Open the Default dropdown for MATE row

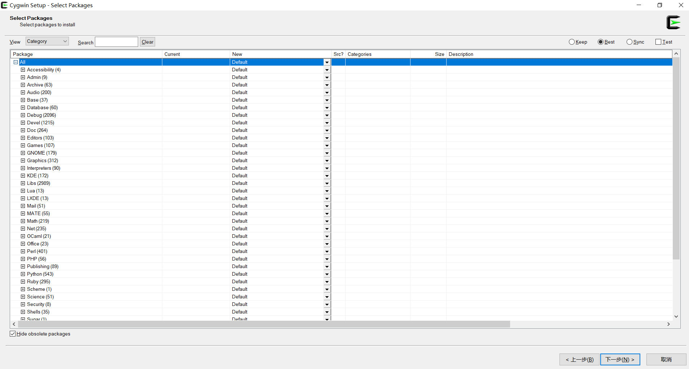[327, 214]
